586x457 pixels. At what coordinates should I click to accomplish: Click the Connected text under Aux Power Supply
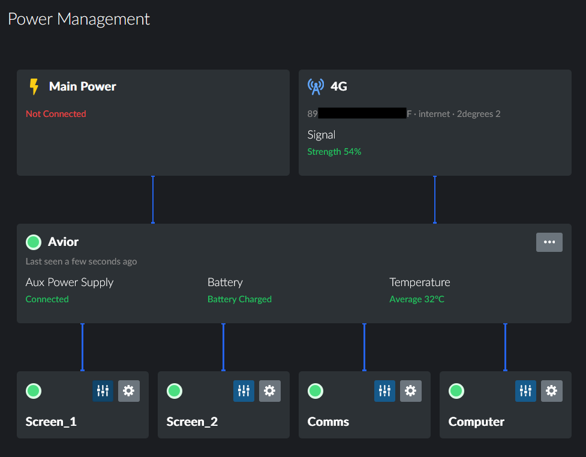pyautogui.click(x=47, y=299)
